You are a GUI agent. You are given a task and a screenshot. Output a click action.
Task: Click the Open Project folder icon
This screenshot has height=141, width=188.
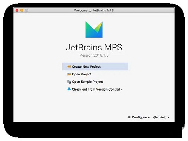pyautogui.click(x=69, y=74)
